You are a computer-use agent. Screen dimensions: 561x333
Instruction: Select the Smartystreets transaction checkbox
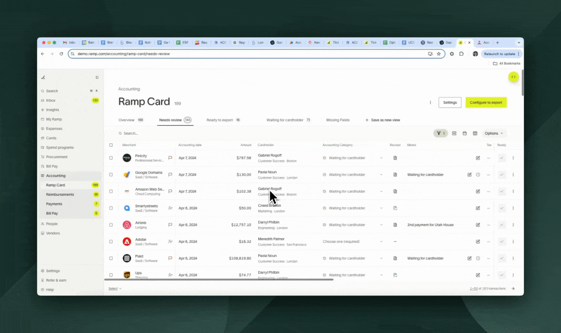tap(111, 208)
